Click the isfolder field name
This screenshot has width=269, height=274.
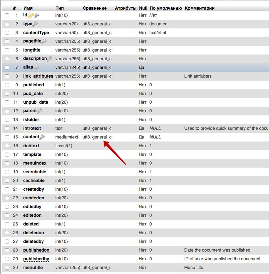(31, 120)
